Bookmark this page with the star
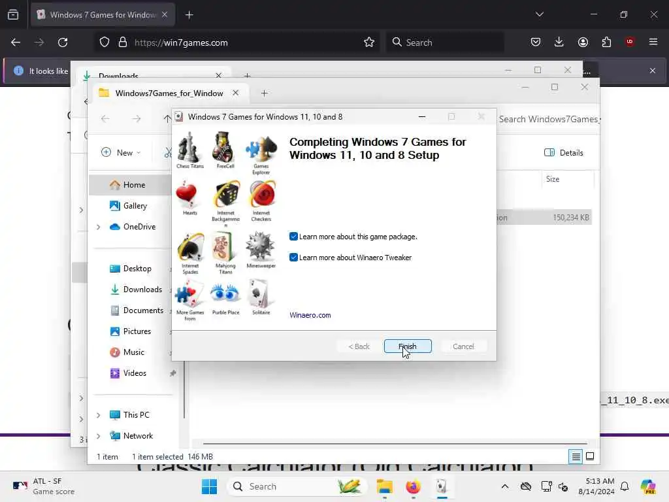 (x=369, y=42)
